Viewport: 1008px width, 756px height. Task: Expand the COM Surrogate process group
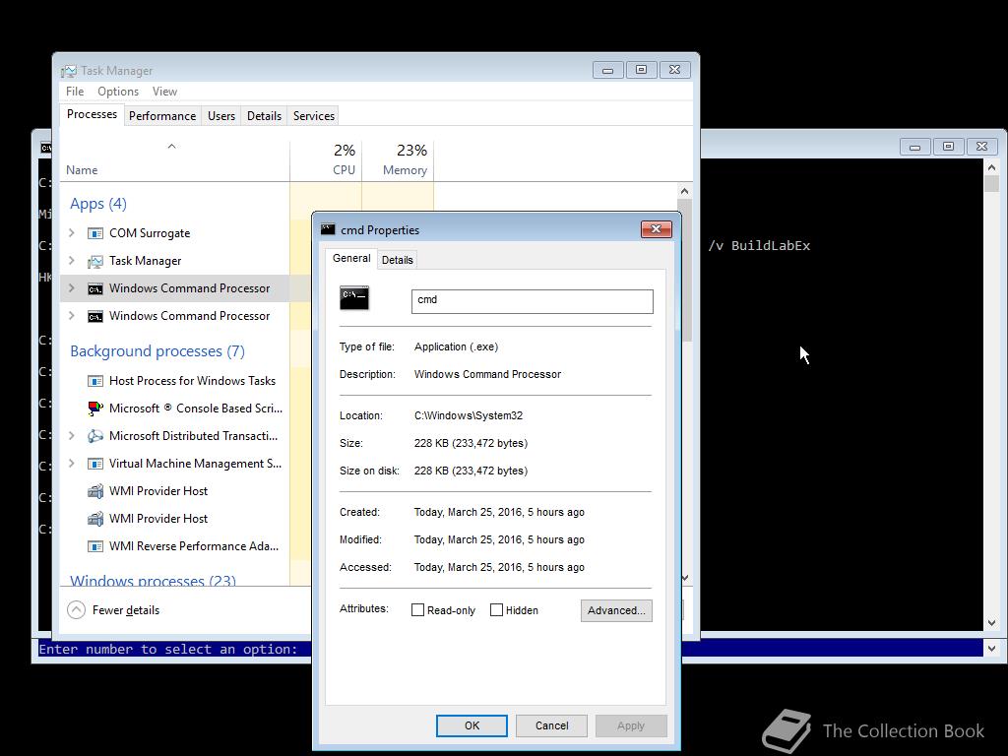coord(72,232)
